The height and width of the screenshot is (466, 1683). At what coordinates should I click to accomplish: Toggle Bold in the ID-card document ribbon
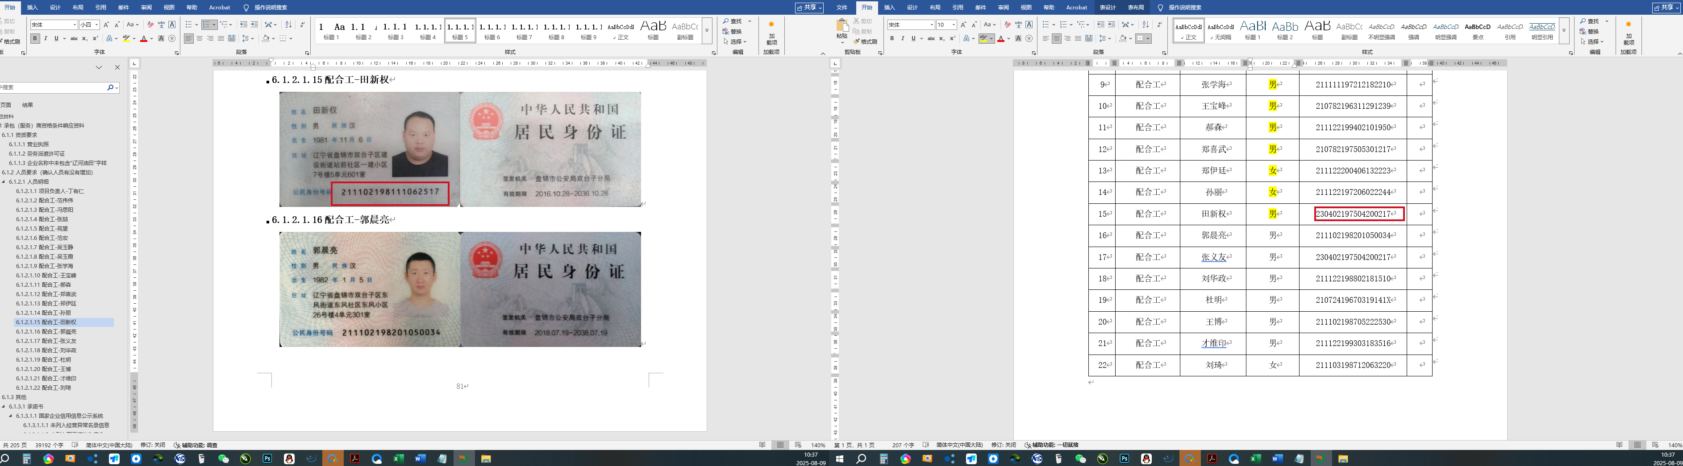(x=35, y=38)
